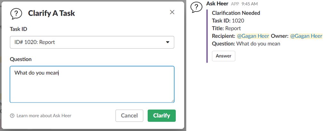Open the Owner @Gagan Heer mention

click(306, 36)
